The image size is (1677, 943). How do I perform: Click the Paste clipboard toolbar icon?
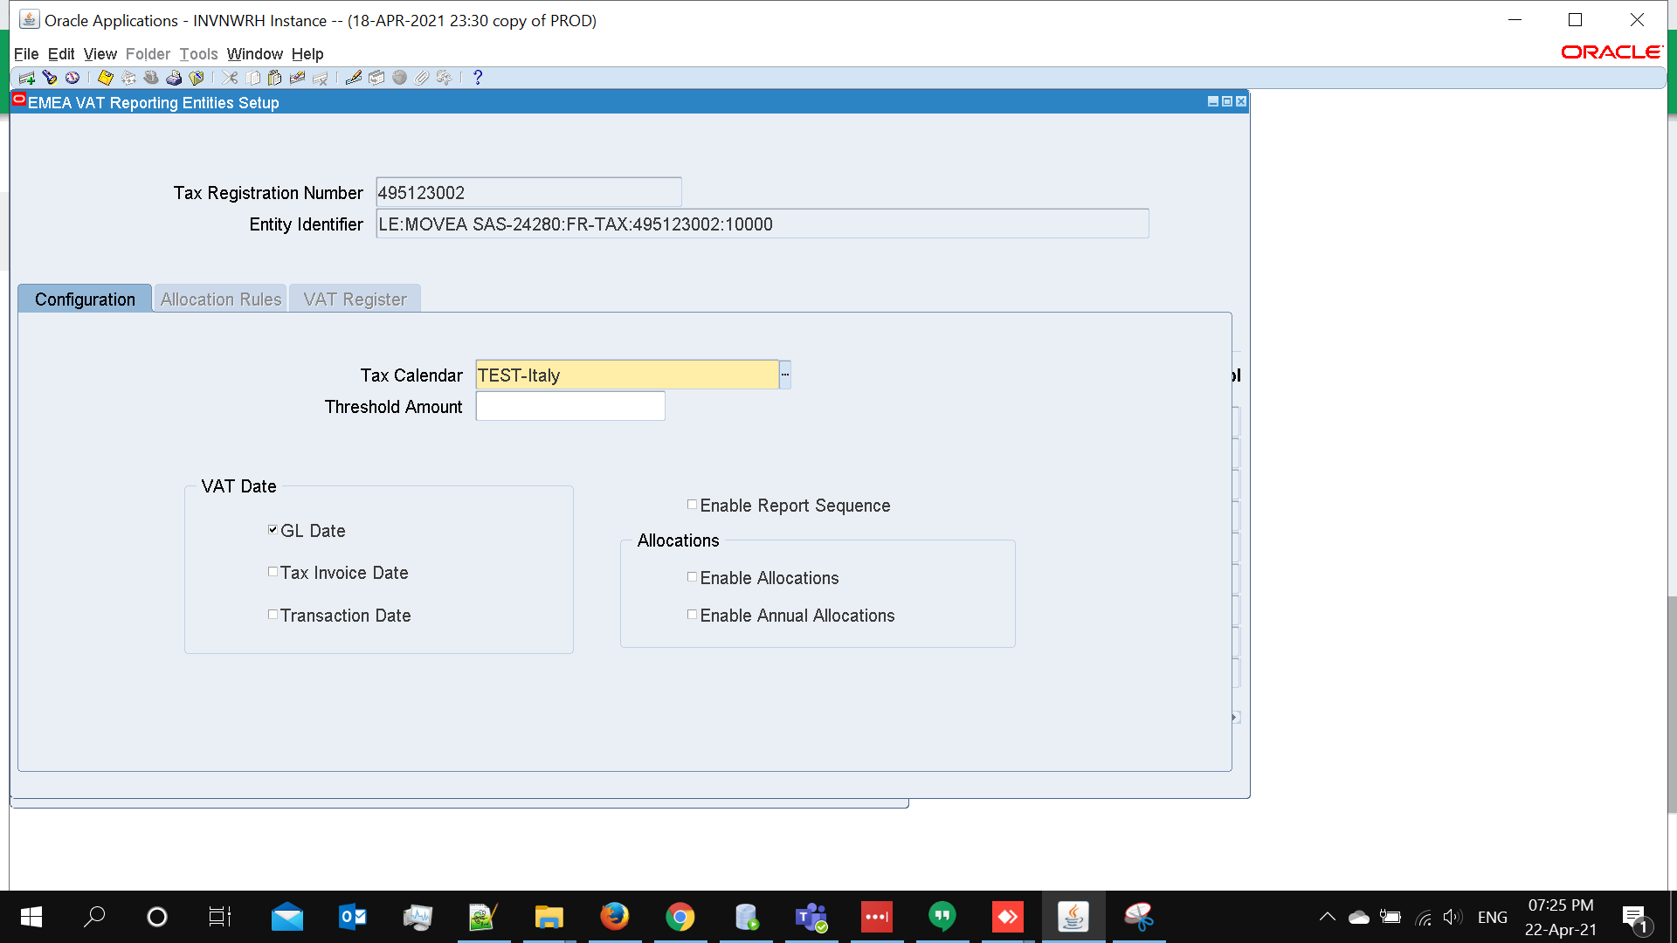[275, 78]
